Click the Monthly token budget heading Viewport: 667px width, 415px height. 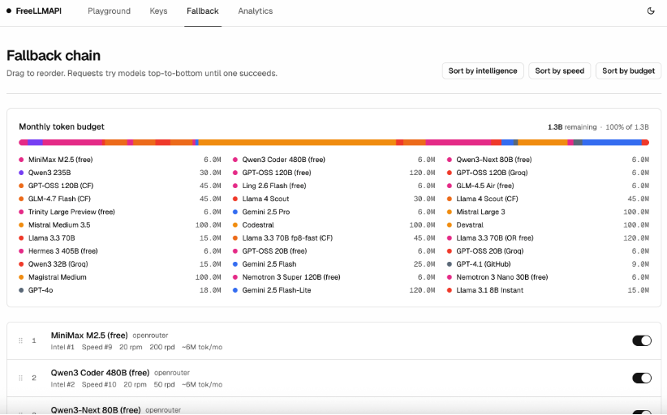pyautogui.click(x=62, y=126)
